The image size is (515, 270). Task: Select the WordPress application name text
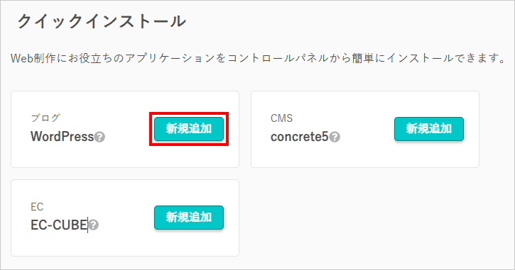pos(63,137)
